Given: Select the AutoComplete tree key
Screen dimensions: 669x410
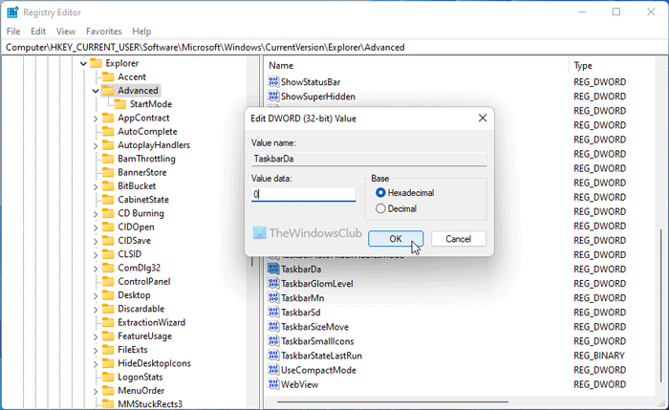Looking at the screenshot, I should [x=147, y=131].
